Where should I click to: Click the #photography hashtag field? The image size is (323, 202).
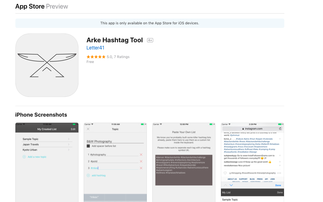[114, 155]
